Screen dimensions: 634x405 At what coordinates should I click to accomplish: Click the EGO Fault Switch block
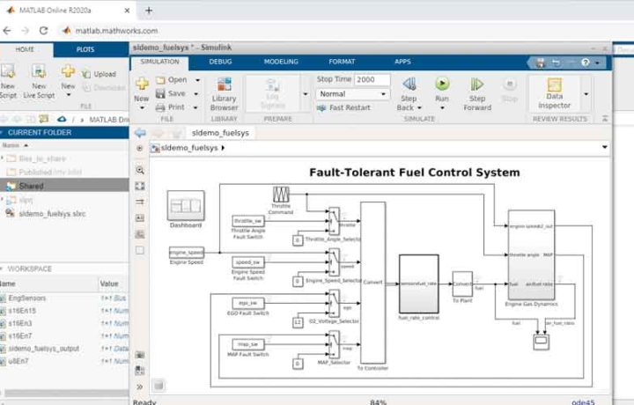point(247,302)
